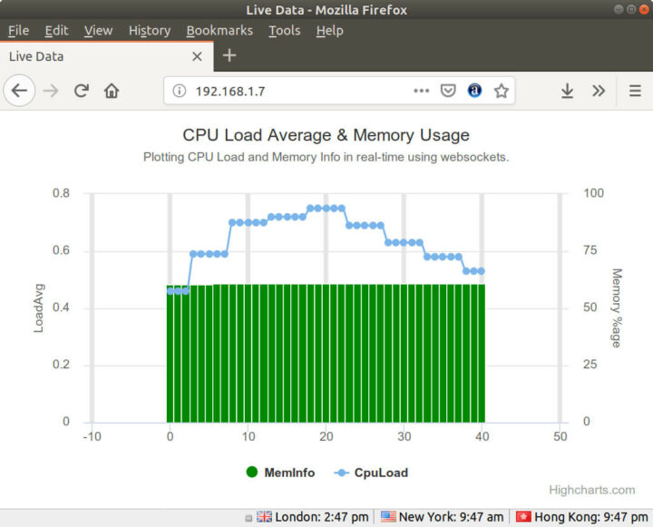Viewport: 653px width, 527px height.
Task: Click New York clock in status bar
Action: 451,517
